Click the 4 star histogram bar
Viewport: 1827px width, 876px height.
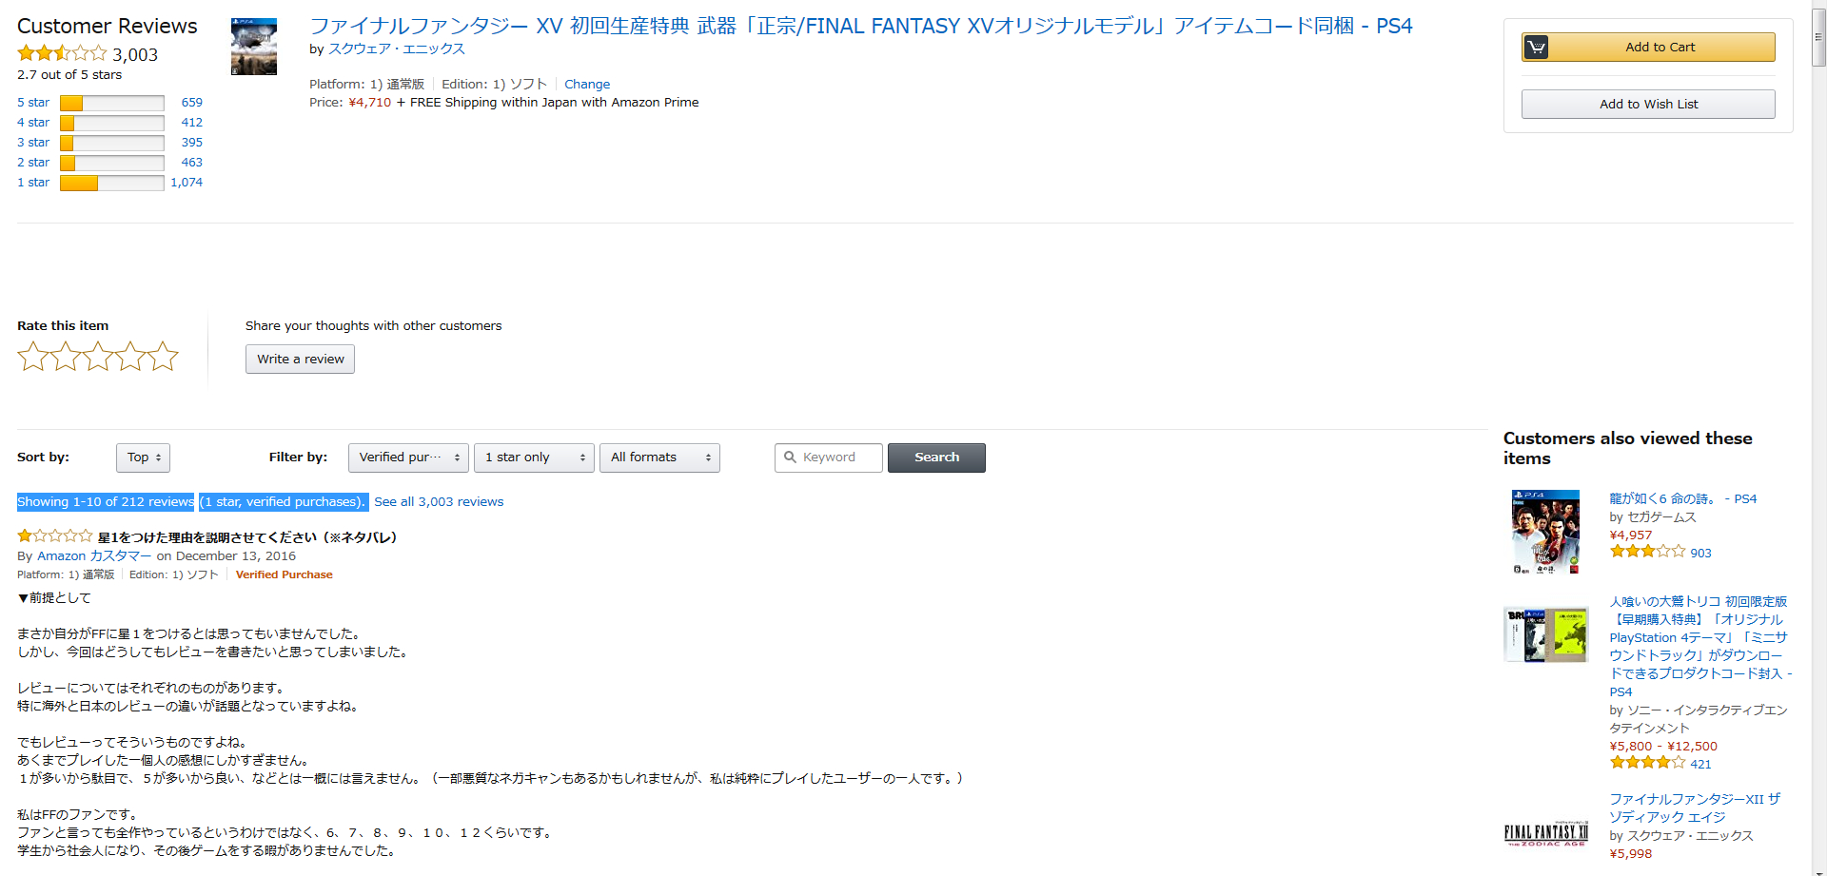tap(112, 123)
